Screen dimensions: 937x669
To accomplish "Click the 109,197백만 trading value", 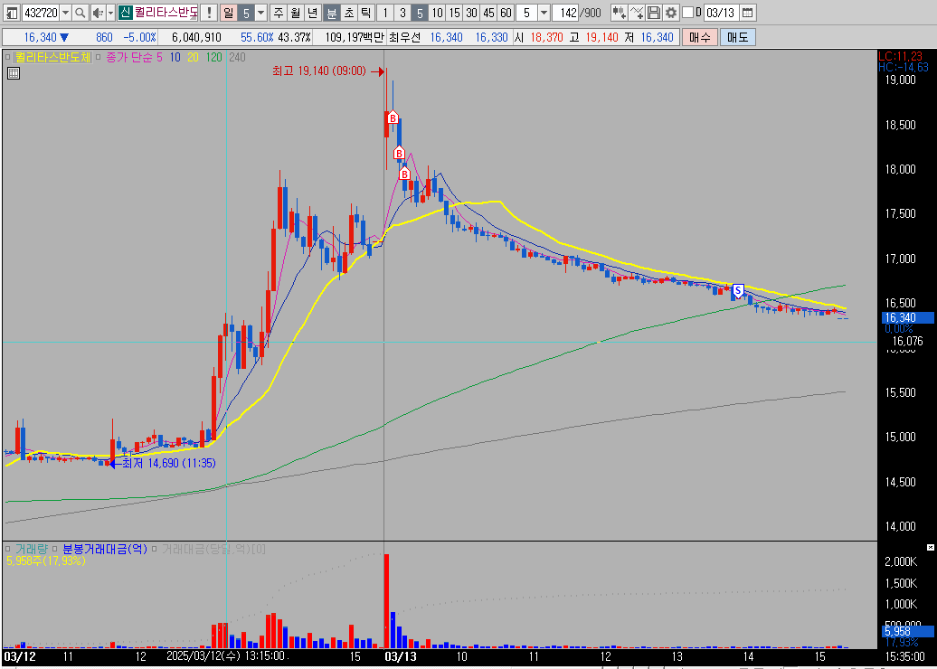I will point(355,37).
